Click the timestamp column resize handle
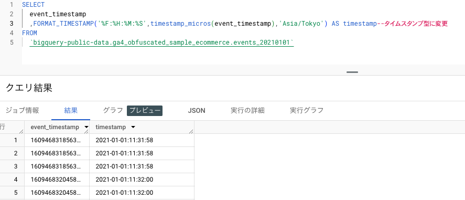The width and height of the screenshot is (465, 200). 191,131
